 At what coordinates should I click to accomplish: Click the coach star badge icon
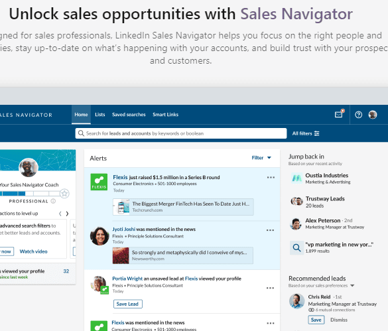pos(64,193)
